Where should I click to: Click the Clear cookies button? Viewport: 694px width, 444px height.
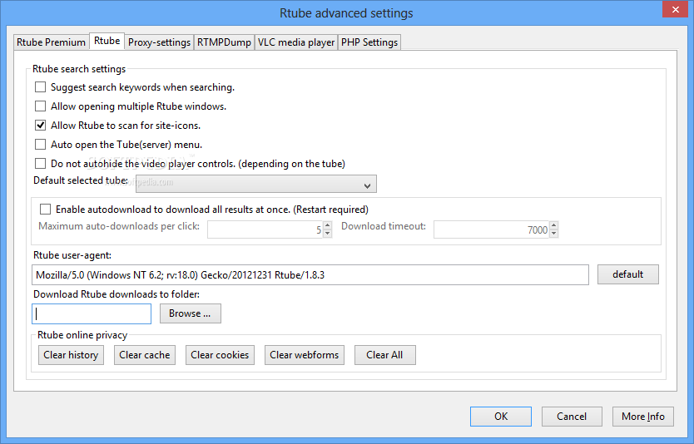(x=220, y=355)
